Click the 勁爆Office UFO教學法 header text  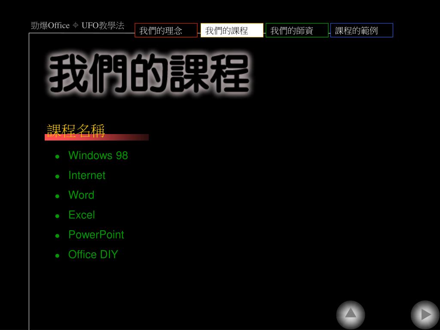pos(77,25)
